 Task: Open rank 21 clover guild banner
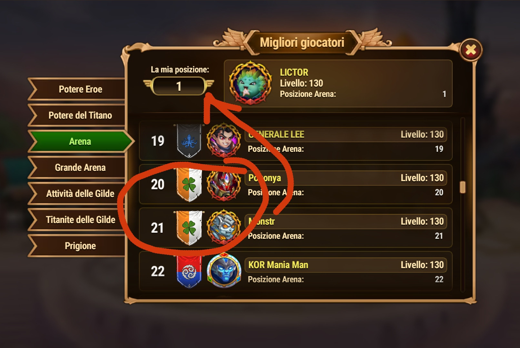pos(189,228)
